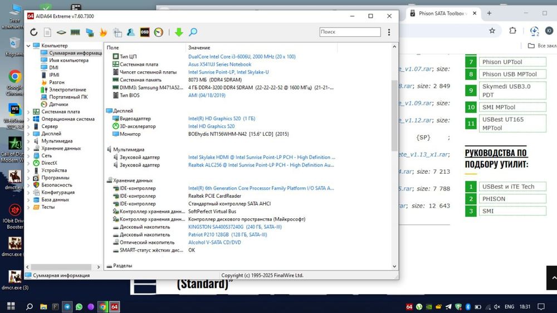Open a new tab in Chrome
557x313 pixels.
click(x=489, y=13)
